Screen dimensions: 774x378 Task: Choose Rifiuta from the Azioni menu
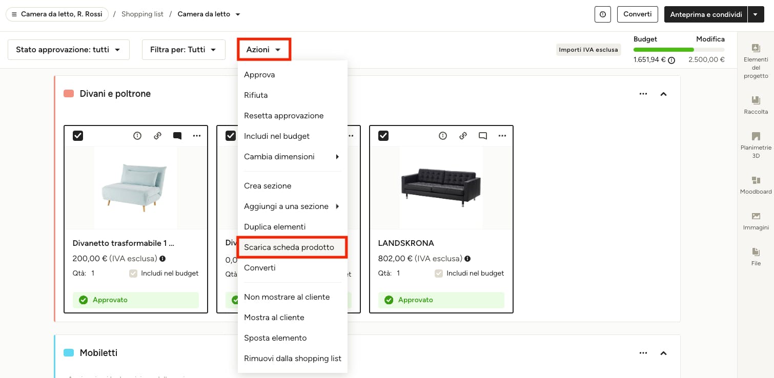click(293, 95)
